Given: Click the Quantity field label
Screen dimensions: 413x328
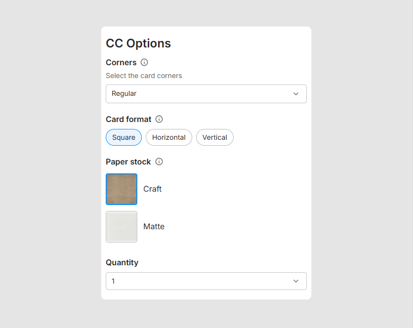Looking at the screenshot, I should [122, 262].
